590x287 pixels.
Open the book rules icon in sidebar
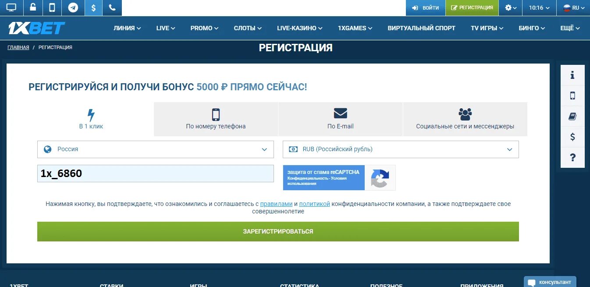coord(572,116)
